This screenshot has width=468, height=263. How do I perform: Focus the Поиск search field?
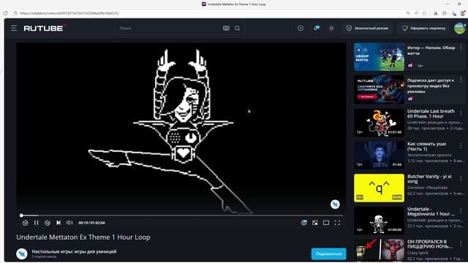tap(169, 28)
